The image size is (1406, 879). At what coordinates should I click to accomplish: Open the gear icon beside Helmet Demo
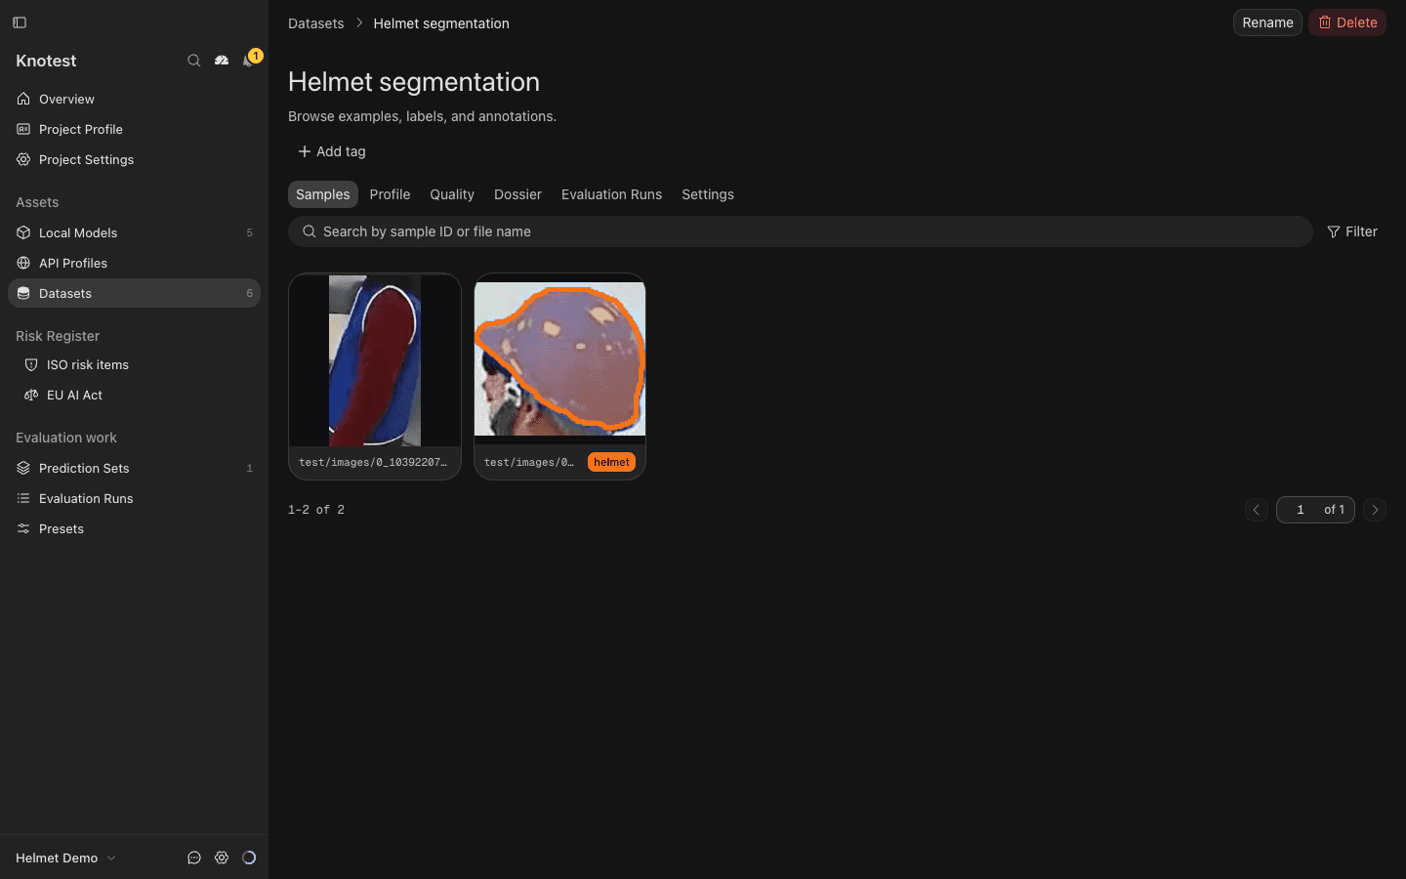[222, 858]
